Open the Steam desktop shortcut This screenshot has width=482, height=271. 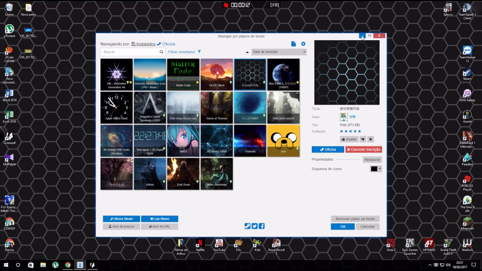point(467,74)
